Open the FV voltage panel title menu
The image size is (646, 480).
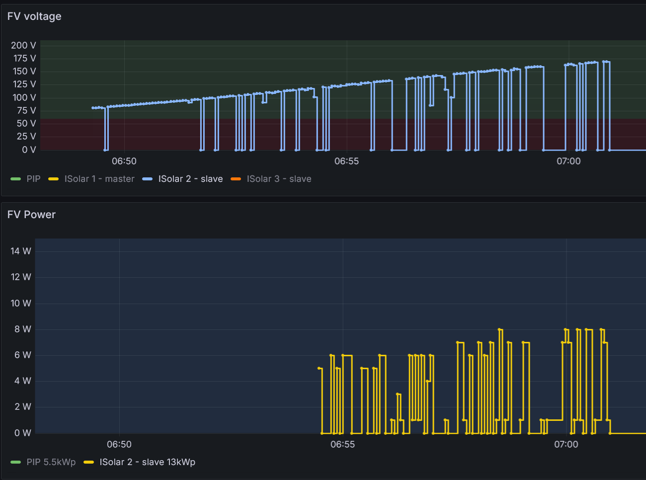coord(34,16)
